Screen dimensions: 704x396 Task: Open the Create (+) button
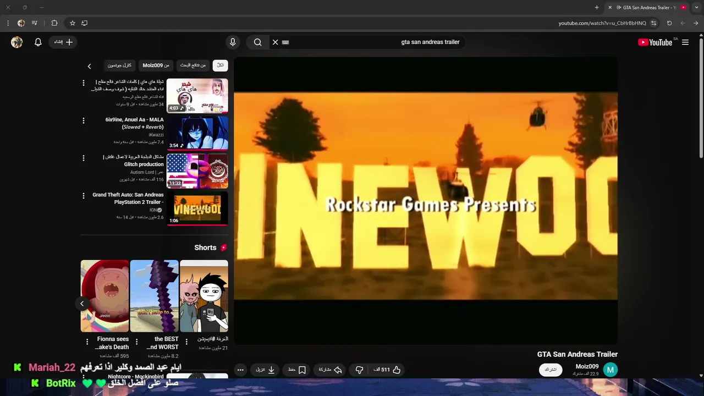(64, 42)
